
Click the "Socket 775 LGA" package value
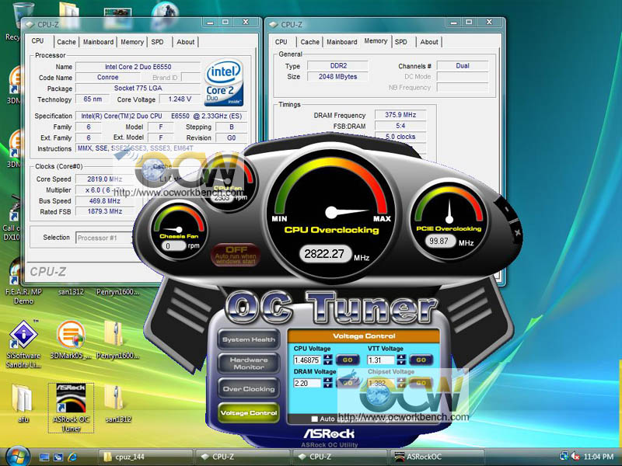coord(138,88)
